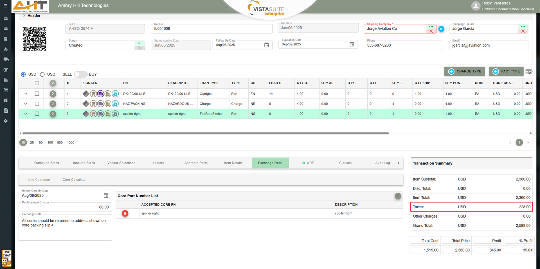The width and height of the screenshot is (540, 269).
Task: Open the Follow Up Date calendar picker
Action: coord(266,45)
